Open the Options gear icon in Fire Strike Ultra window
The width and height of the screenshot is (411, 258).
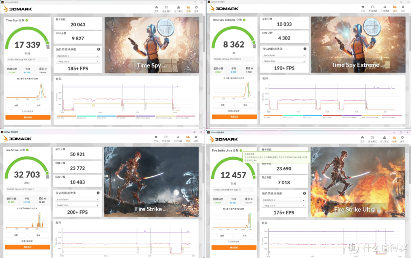click(402, 138)
